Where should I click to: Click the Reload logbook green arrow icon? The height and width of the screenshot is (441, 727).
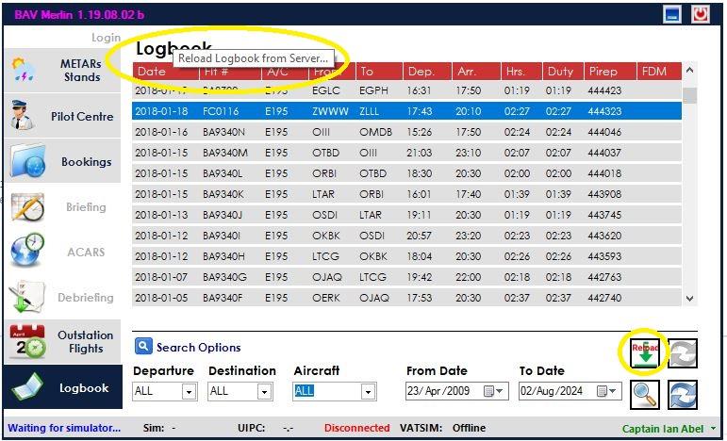pos(645,353)
